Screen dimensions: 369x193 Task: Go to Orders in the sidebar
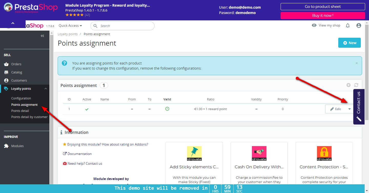[16, 64]
